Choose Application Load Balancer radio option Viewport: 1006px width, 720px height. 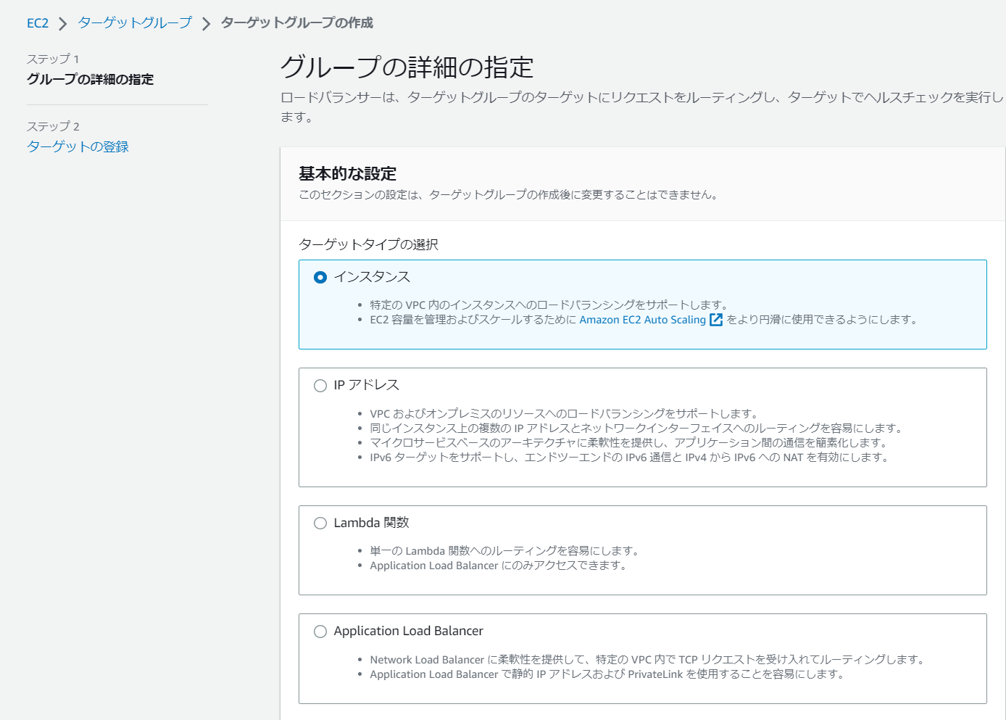coord(320,632)
